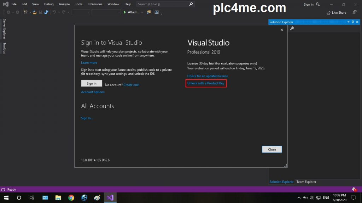Click the Search (Ctrl+Q) input box

[x=163, y=4]
